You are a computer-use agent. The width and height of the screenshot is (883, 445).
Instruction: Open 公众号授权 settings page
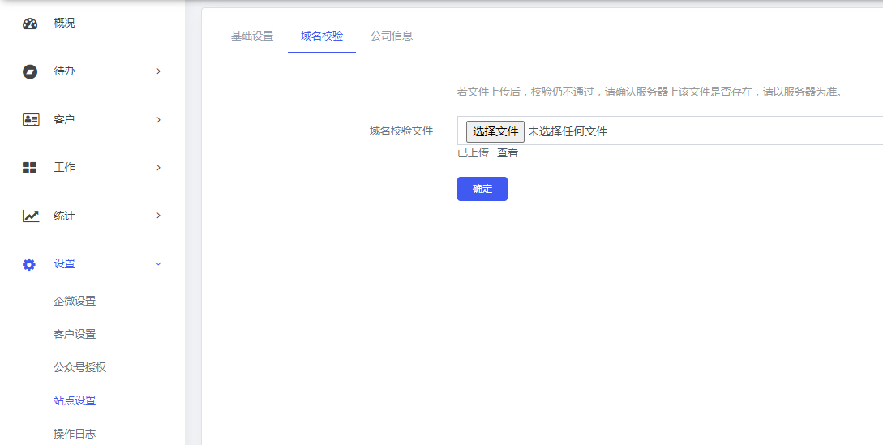(79, 367)
